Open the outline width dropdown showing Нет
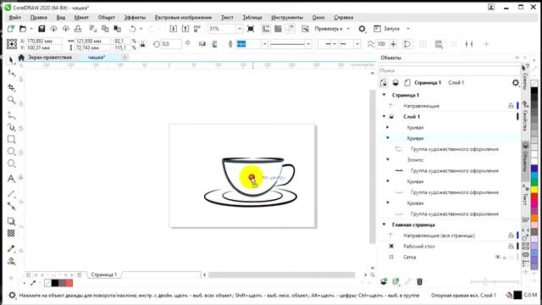 264,44
